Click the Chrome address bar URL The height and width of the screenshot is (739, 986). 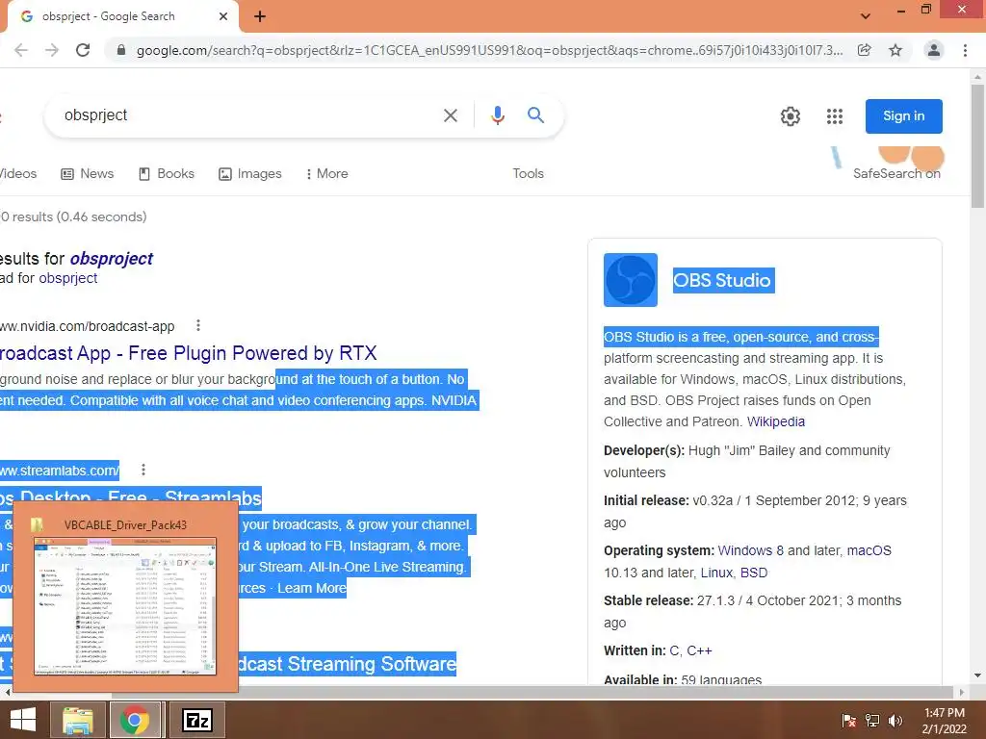coord(489,50)
